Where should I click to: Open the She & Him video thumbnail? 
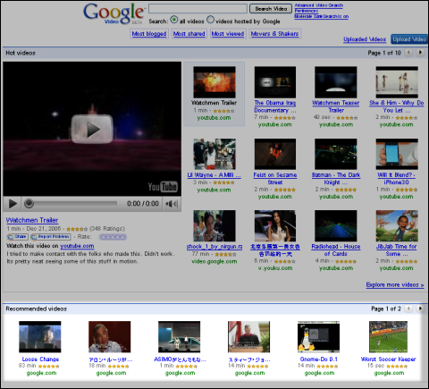pos(397,82)
